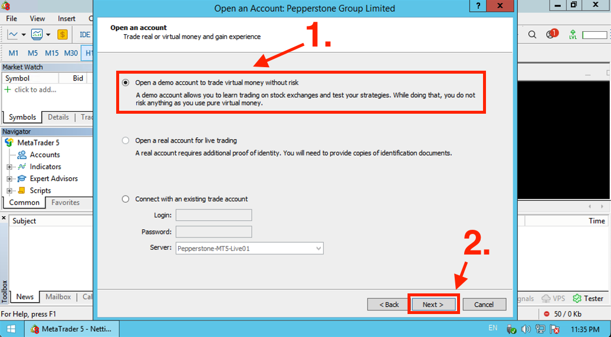Click the search magnifier icon in MetaTrader
This screenshot has height=337, width=611.
coord(533,35)
